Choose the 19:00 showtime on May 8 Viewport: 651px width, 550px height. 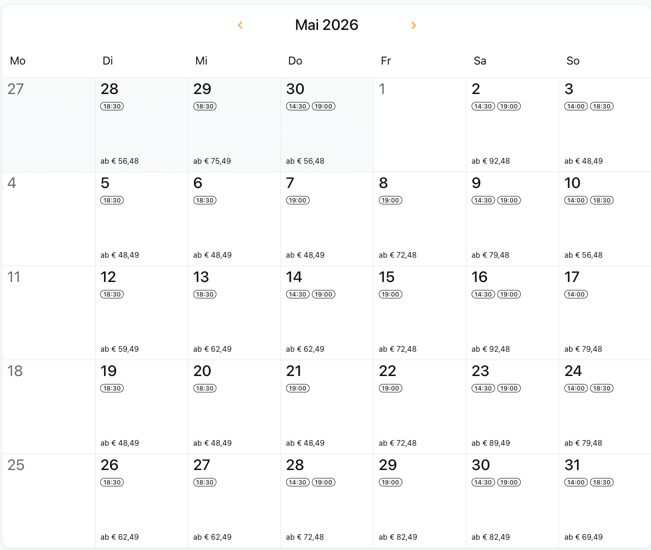click(x=390, y=201)
